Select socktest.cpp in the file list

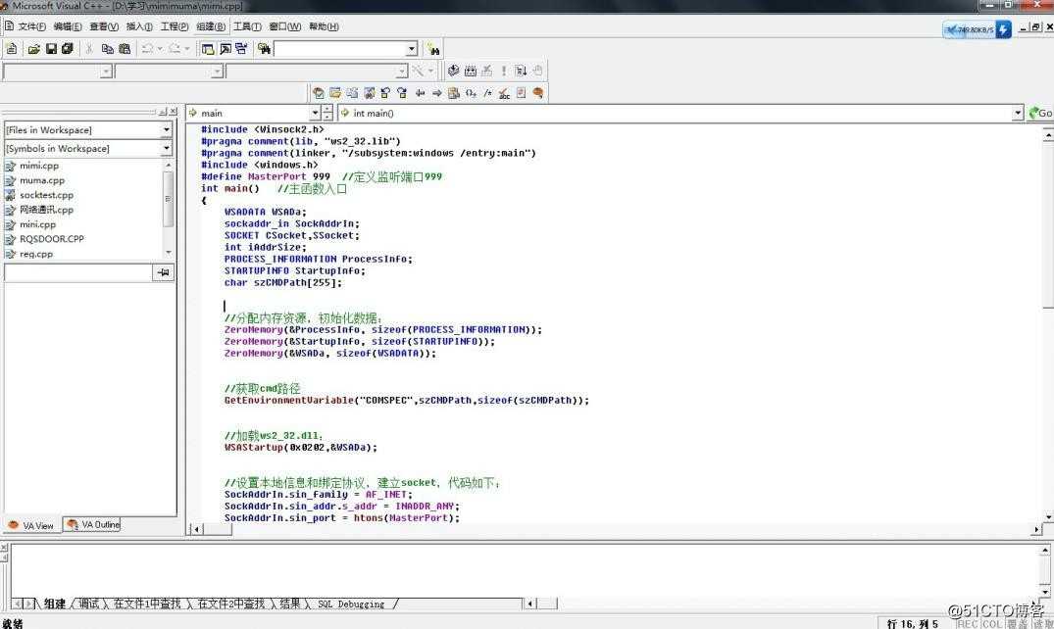[x=46, y=195]
